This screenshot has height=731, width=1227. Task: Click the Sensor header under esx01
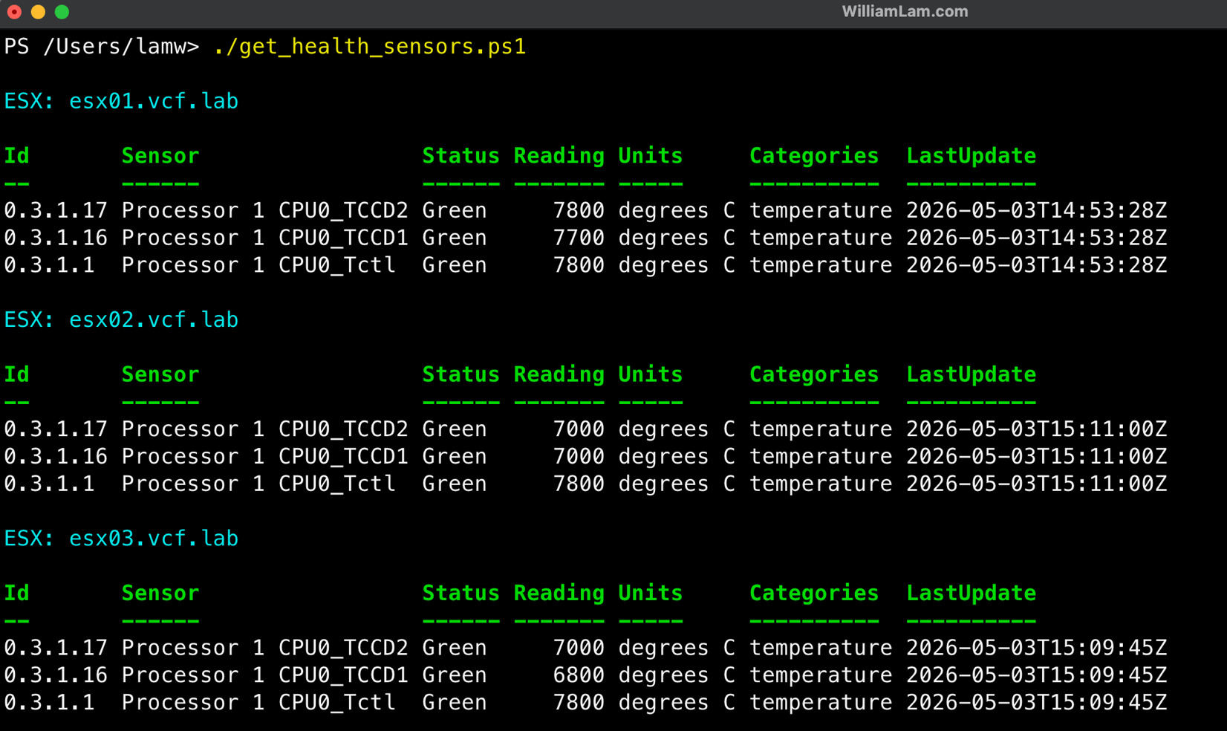(x=160, y=156)
